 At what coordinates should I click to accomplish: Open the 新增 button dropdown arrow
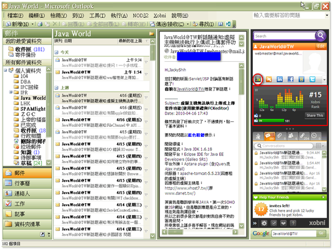click(x=33, y=24)
